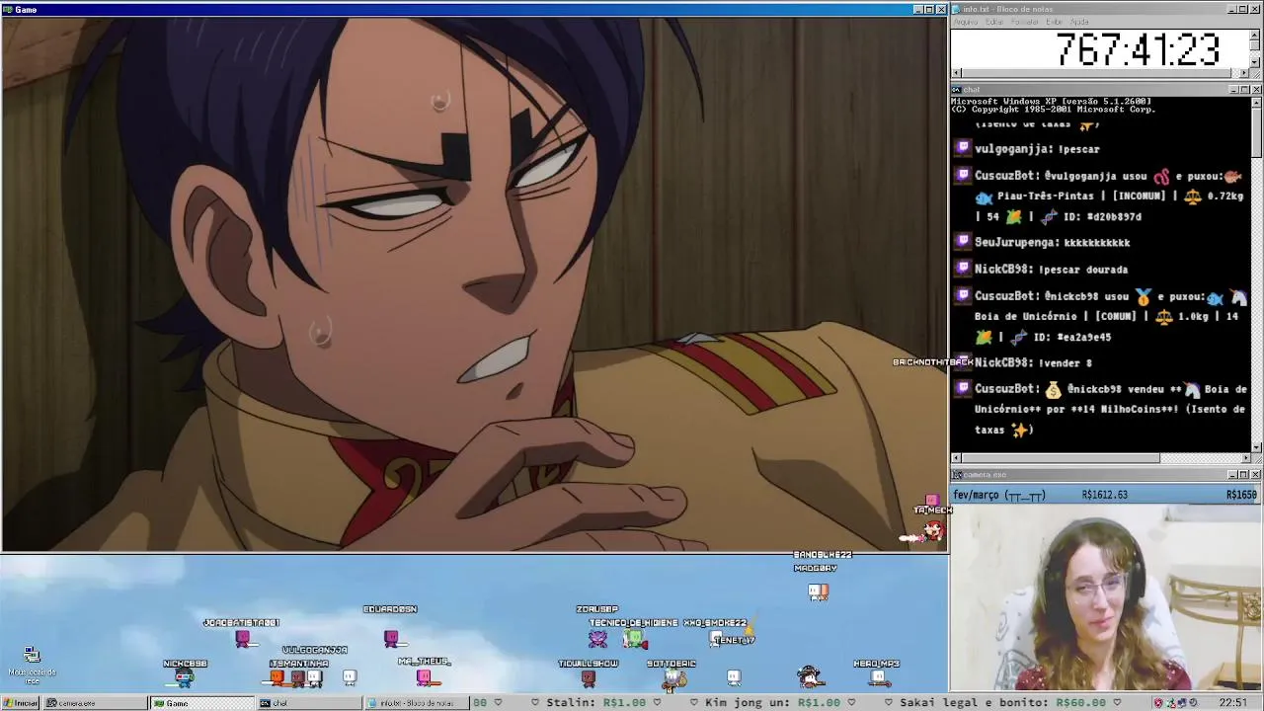Click notepad horizontal scroll left arrow
1264x711 pixels.
(x=956, y=73)
